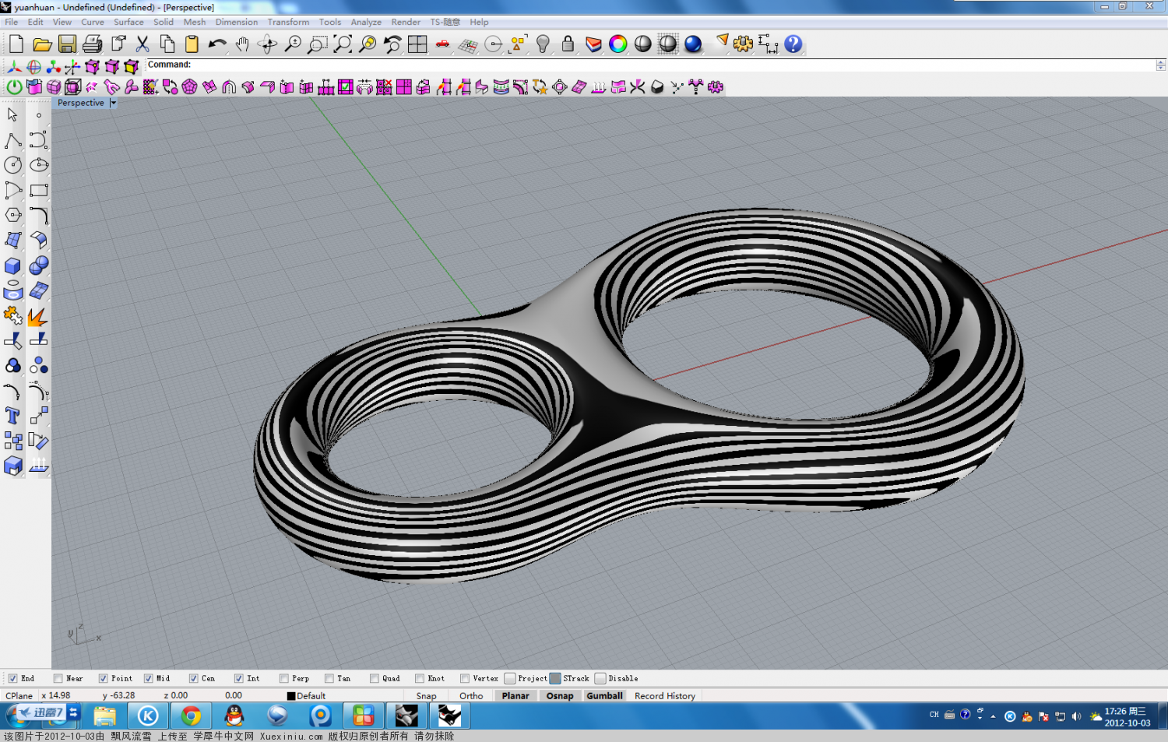This screenshot has height=742, width=1168.
Task: Enable the Perp osnap checkbox
Action: (x=283, y=679)
